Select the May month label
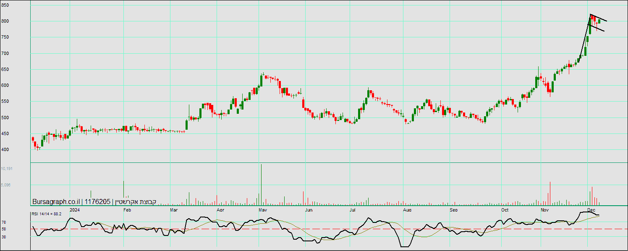The width and height of the screenshot is (628, 251). pos(263,209)
